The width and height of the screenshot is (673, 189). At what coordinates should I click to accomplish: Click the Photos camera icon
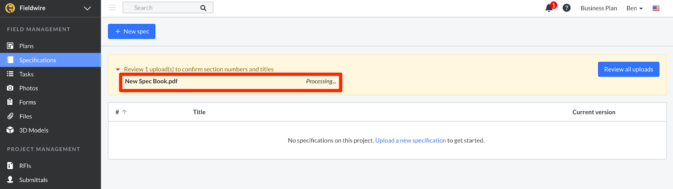click(10, 88)
